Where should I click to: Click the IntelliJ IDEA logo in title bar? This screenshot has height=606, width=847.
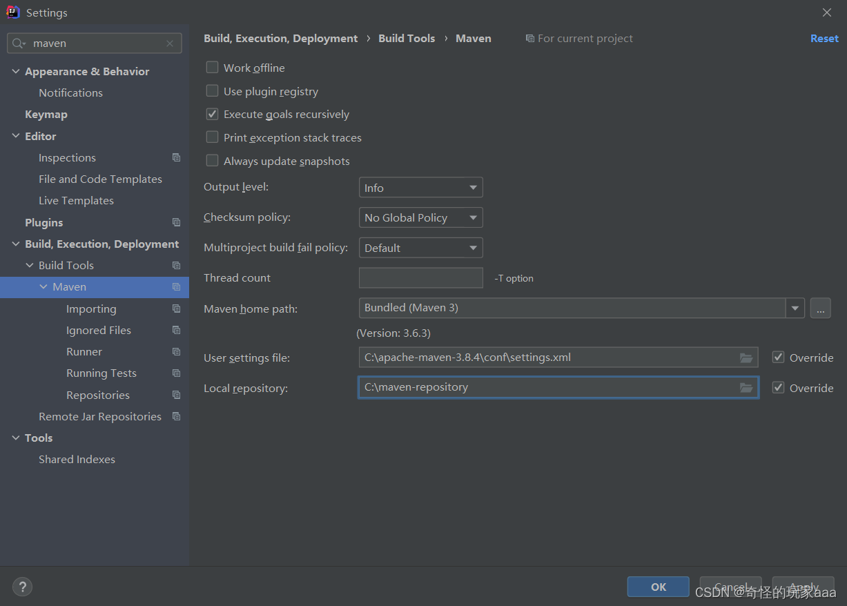point(13,12)
